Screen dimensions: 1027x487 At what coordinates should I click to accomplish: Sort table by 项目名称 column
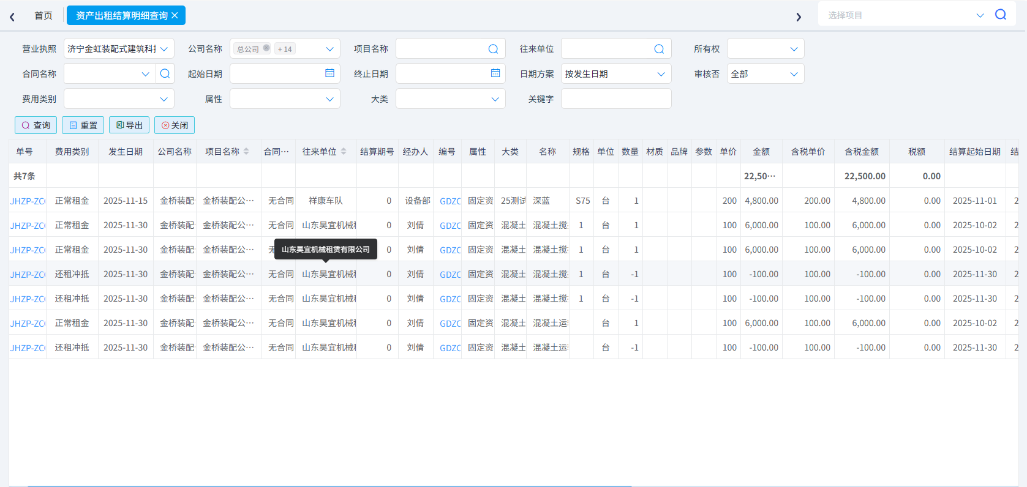click(x=246, y=151)
